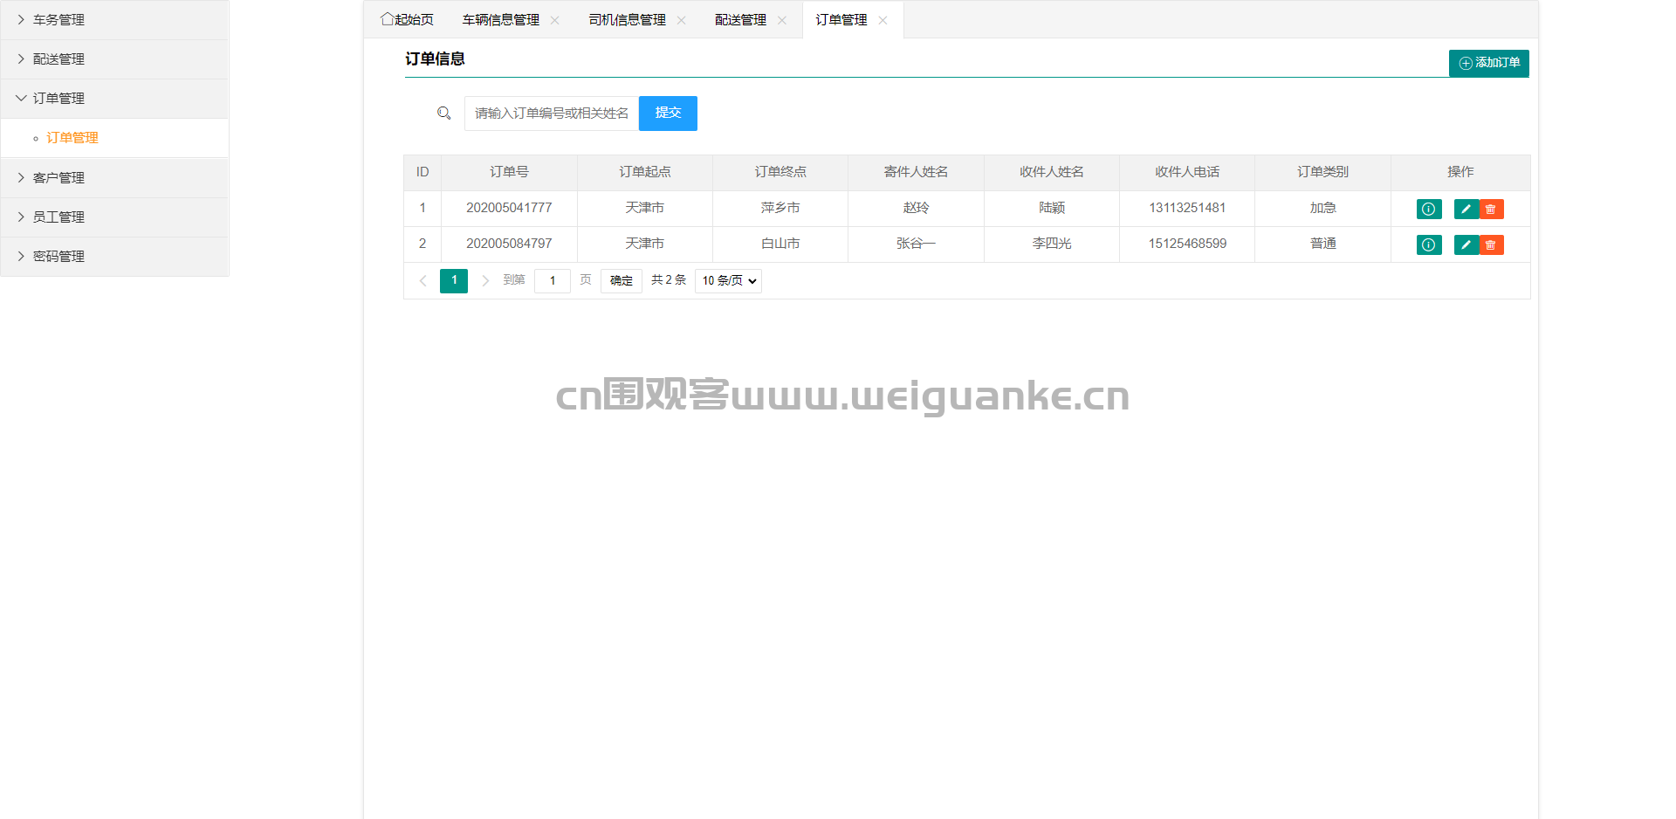Click sender name 赵玲
The width and height of the screenshot is (1676, 819).
(x=916, y=208)
